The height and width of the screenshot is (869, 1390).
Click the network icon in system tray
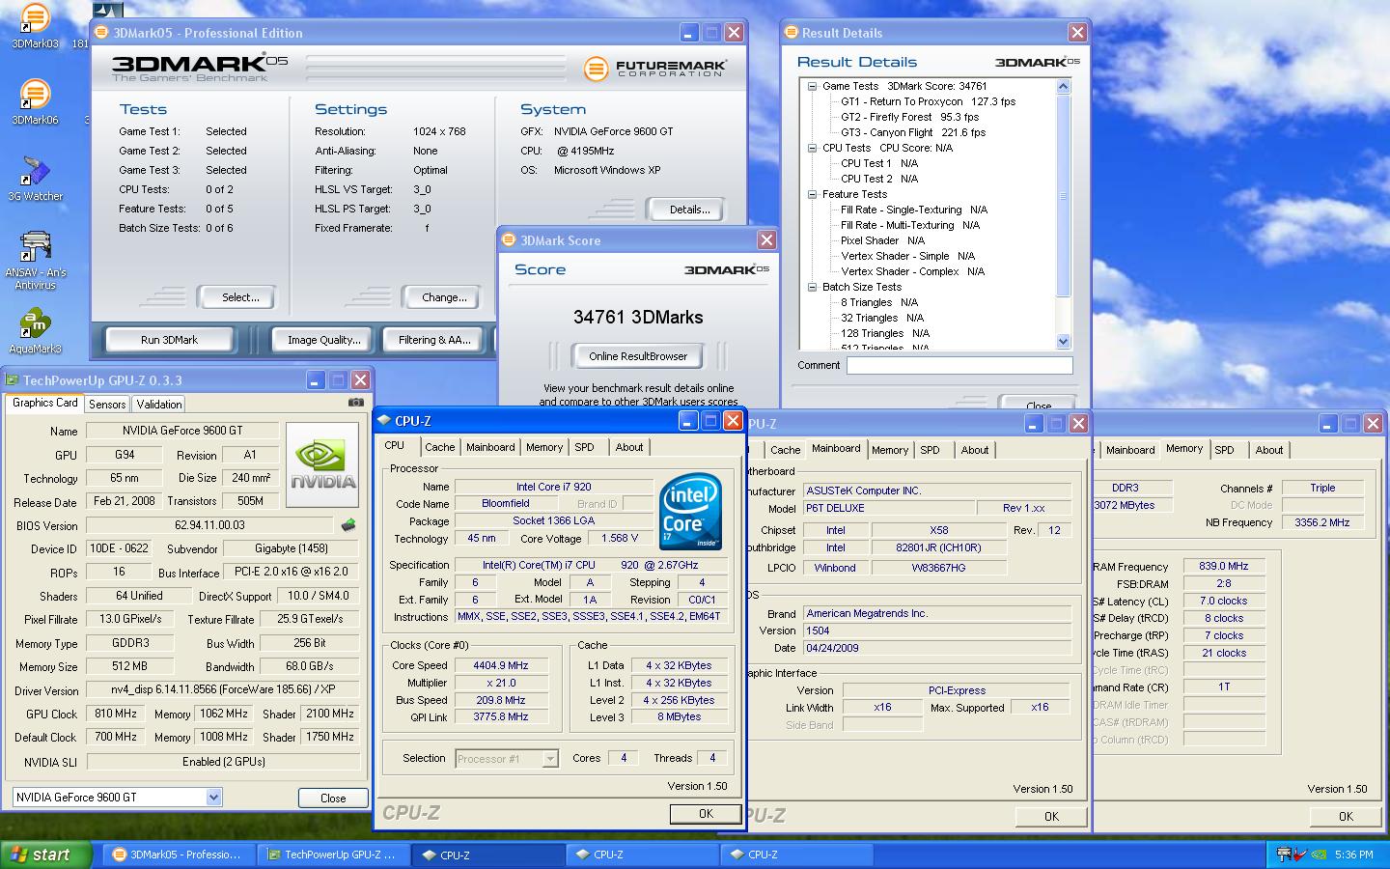coord(1283,855)
